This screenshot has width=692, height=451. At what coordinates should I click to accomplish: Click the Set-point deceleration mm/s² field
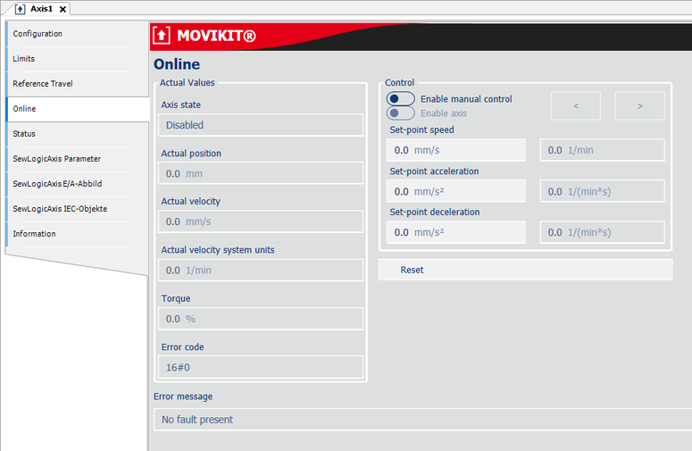click(455, 232)
